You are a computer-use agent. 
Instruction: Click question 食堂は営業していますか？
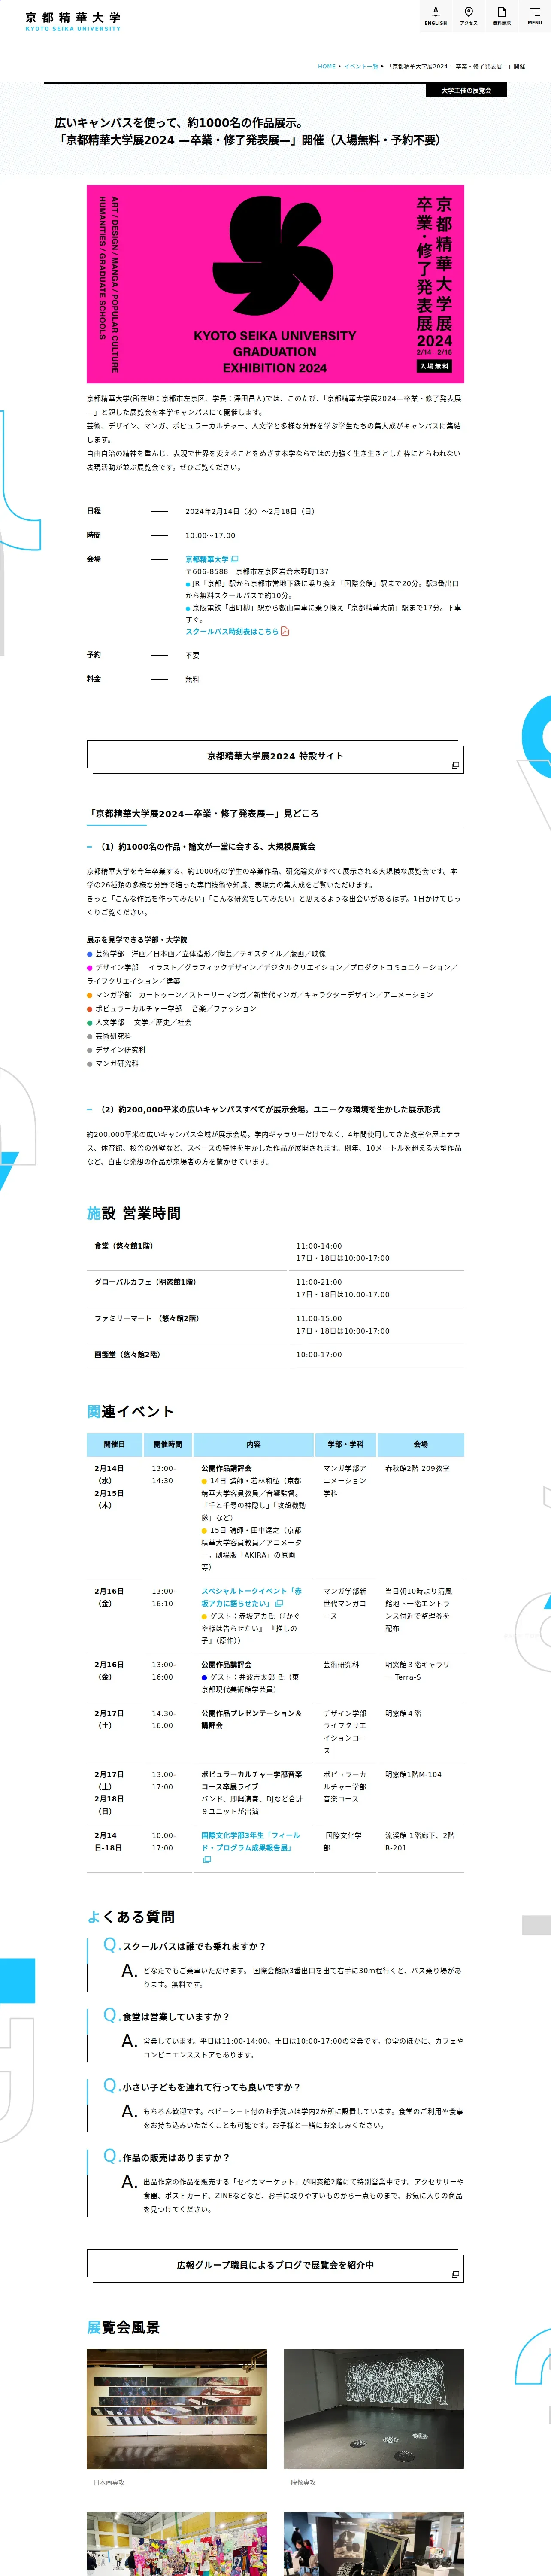click(x=176, y=2016)
